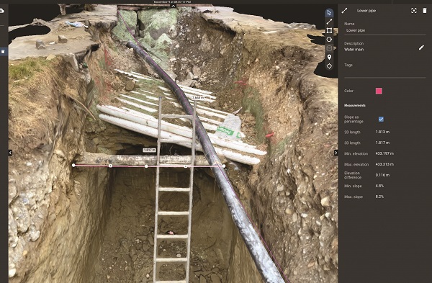Expand the top date header chevron
432x283 pixels.
point(173,6)
